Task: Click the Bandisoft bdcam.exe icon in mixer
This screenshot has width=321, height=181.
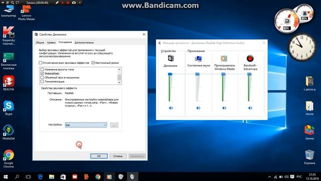Action: [250, 58]
